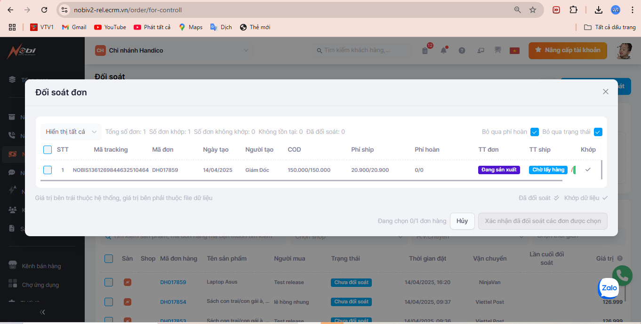Select checkbox for order row DH017859
The image size is (641, 324).
tap(48, 170)
